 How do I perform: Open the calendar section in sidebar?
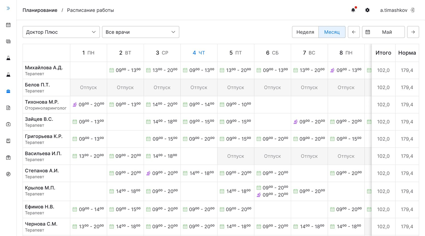pos(8,25)
